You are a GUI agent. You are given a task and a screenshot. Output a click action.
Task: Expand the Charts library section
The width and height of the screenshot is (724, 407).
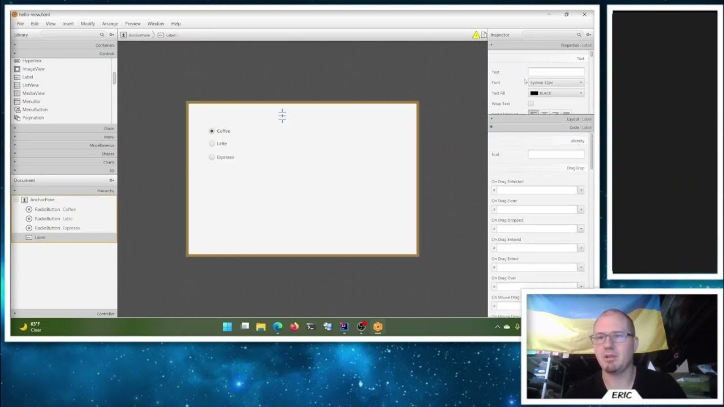coord(64,162)
